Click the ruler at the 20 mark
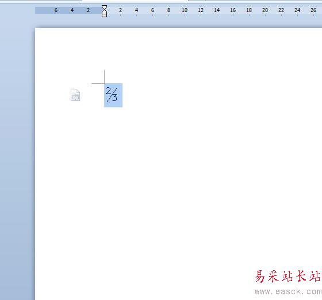Screen dimensions: 322x300 tap(265, 10)
